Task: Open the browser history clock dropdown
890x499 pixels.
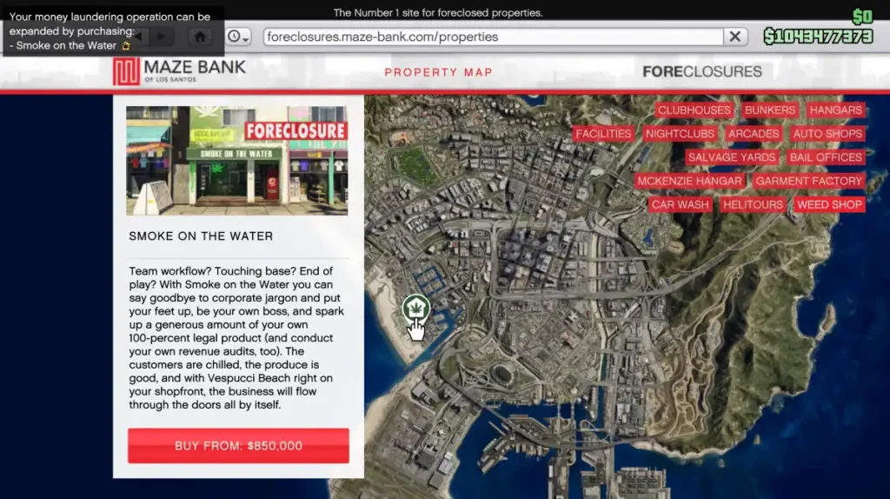Action: 238,37
